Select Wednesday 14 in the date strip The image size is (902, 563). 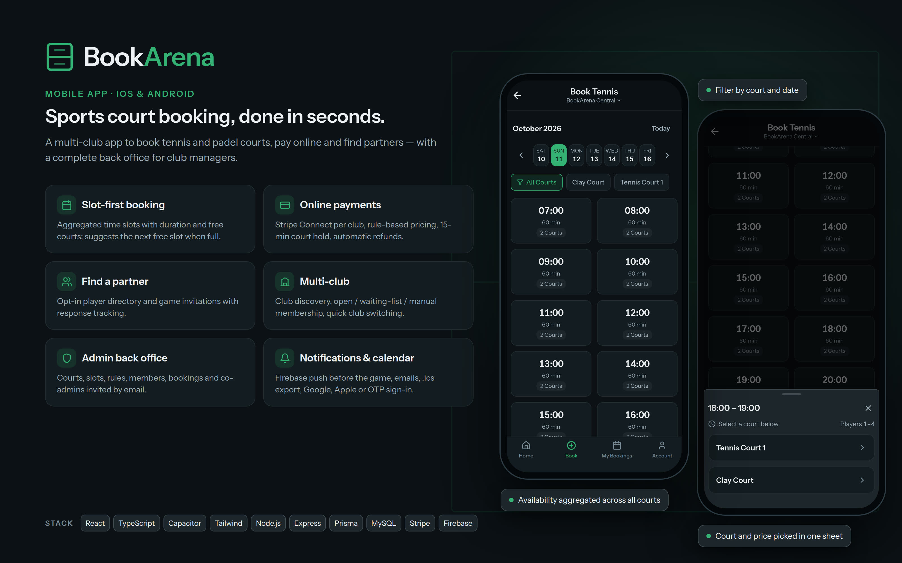click(612, 155)
